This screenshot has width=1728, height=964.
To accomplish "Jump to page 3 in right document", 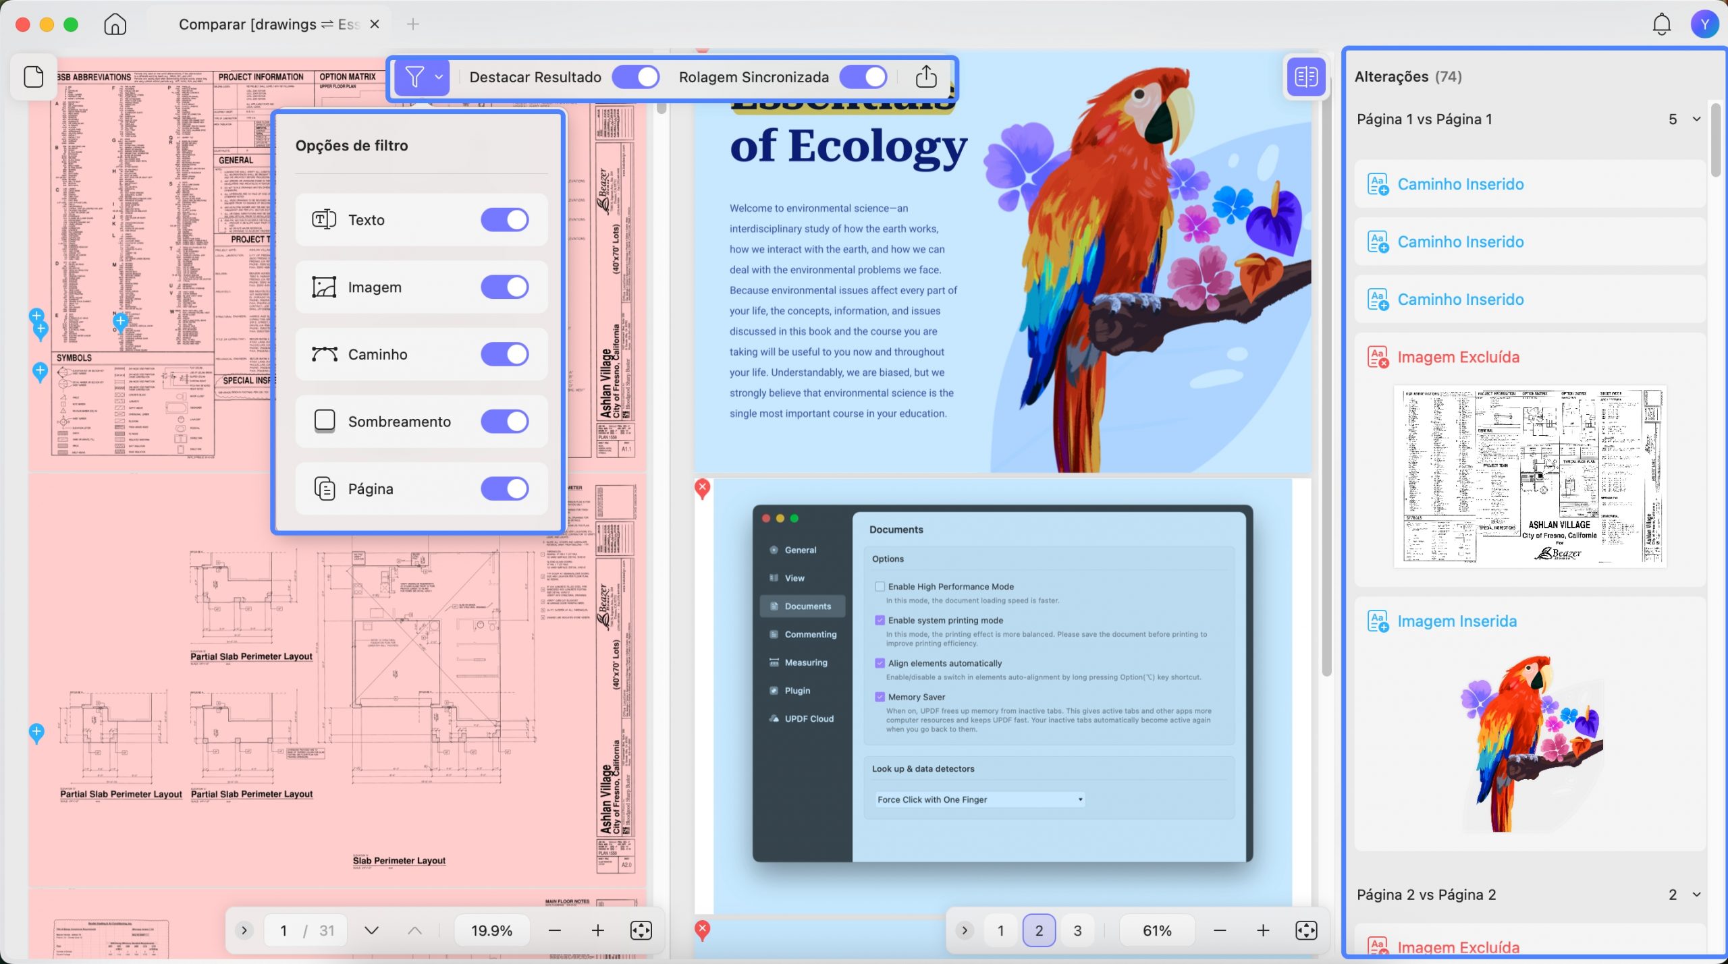I will [x=1078, y=931].
